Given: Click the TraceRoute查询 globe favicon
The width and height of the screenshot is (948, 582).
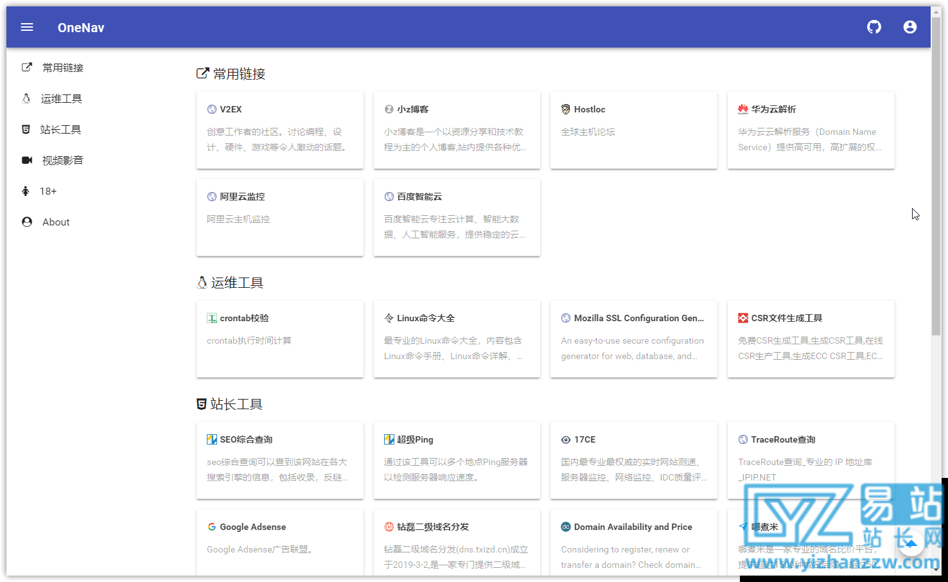Looking at the screenshot, I should coord(743,439).
